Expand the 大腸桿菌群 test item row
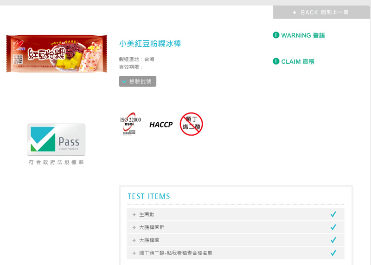 [236, 227]
